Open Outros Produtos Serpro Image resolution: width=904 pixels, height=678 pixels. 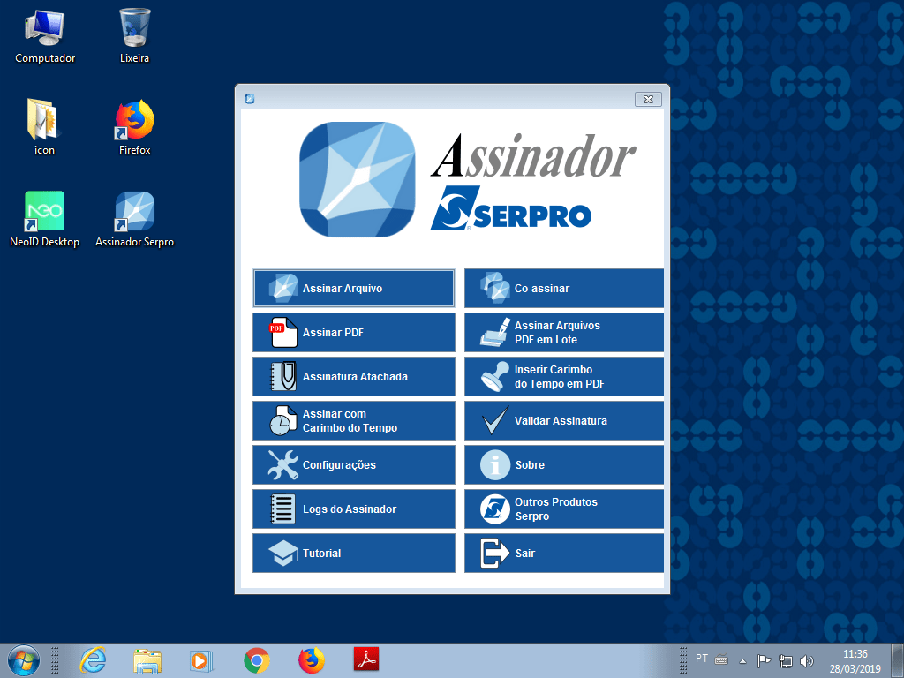point(564,509)
